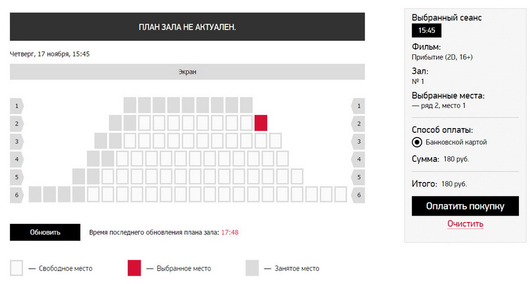Click the red Выбранное место legend swatch
The width and height of the screenshot is (532, 284).
[x=134, y=268]
